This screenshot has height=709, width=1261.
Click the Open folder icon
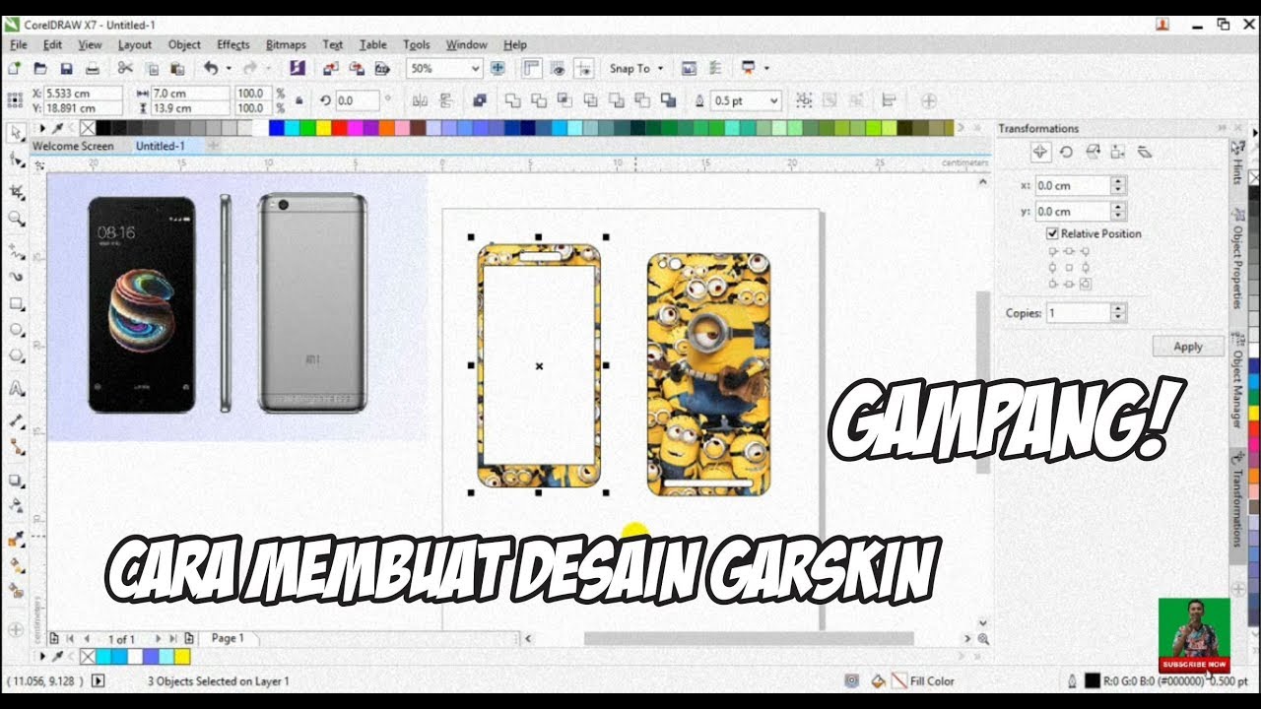click(40, 69)
